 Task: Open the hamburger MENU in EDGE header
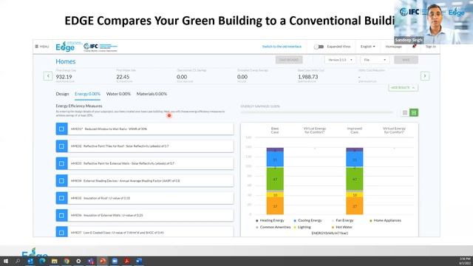pyautogui.click(x=42, y=47)
